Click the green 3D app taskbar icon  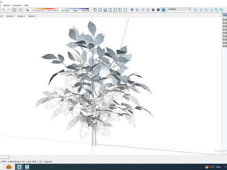point(27,167)
